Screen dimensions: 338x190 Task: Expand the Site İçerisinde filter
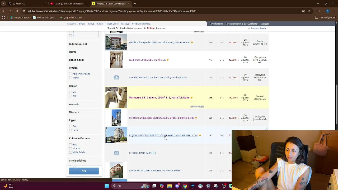coord(78,160)
